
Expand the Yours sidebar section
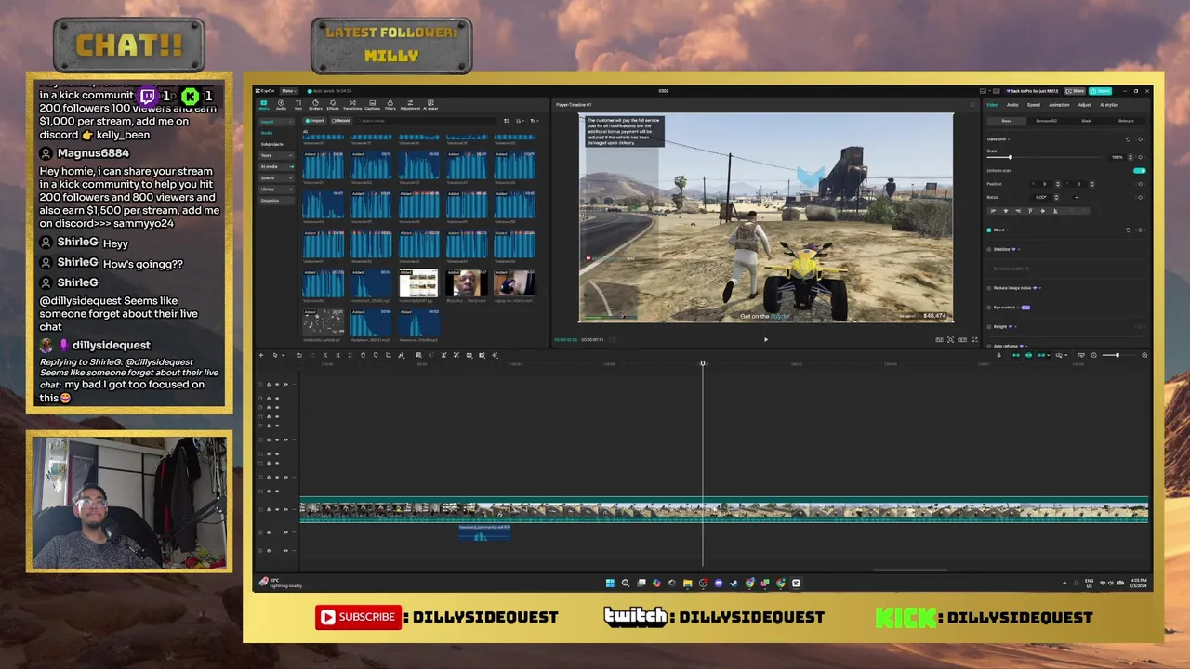point(276,155)
